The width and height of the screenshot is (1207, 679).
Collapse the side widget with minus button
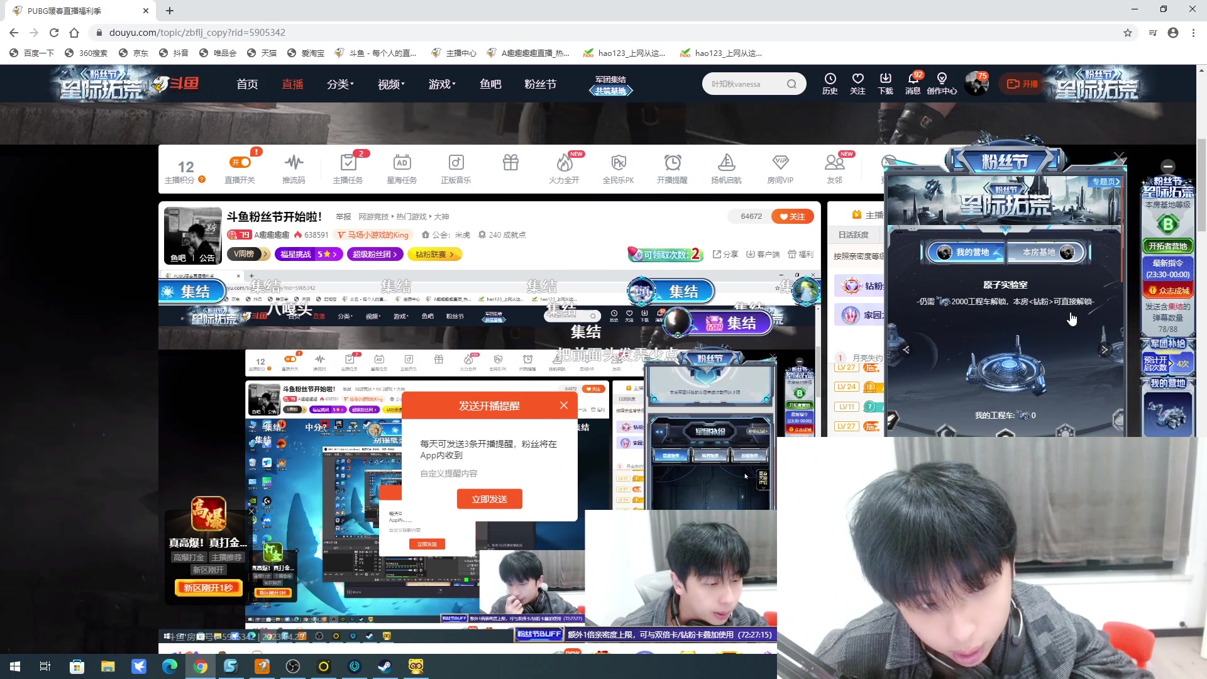[x=1167, y=167]
